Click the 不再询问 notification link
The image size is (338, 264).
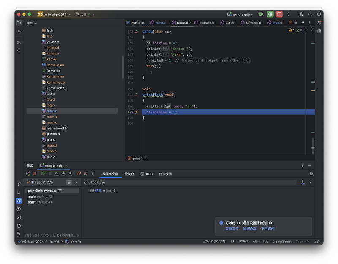[267, 229]
